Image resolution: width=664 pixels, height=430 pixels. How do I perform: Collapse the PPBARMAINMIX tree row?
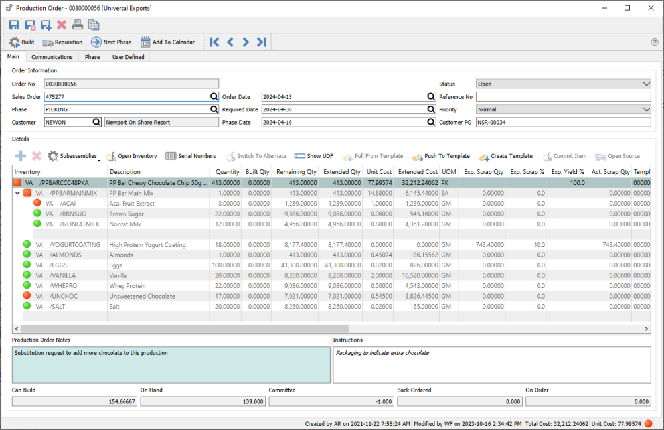tap(17, 193)
